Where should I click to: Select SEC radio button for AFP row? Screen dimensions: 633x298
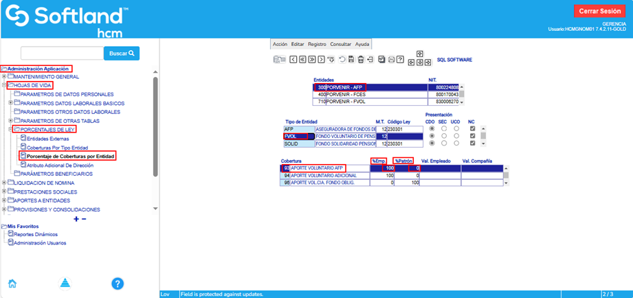point(443,128)
